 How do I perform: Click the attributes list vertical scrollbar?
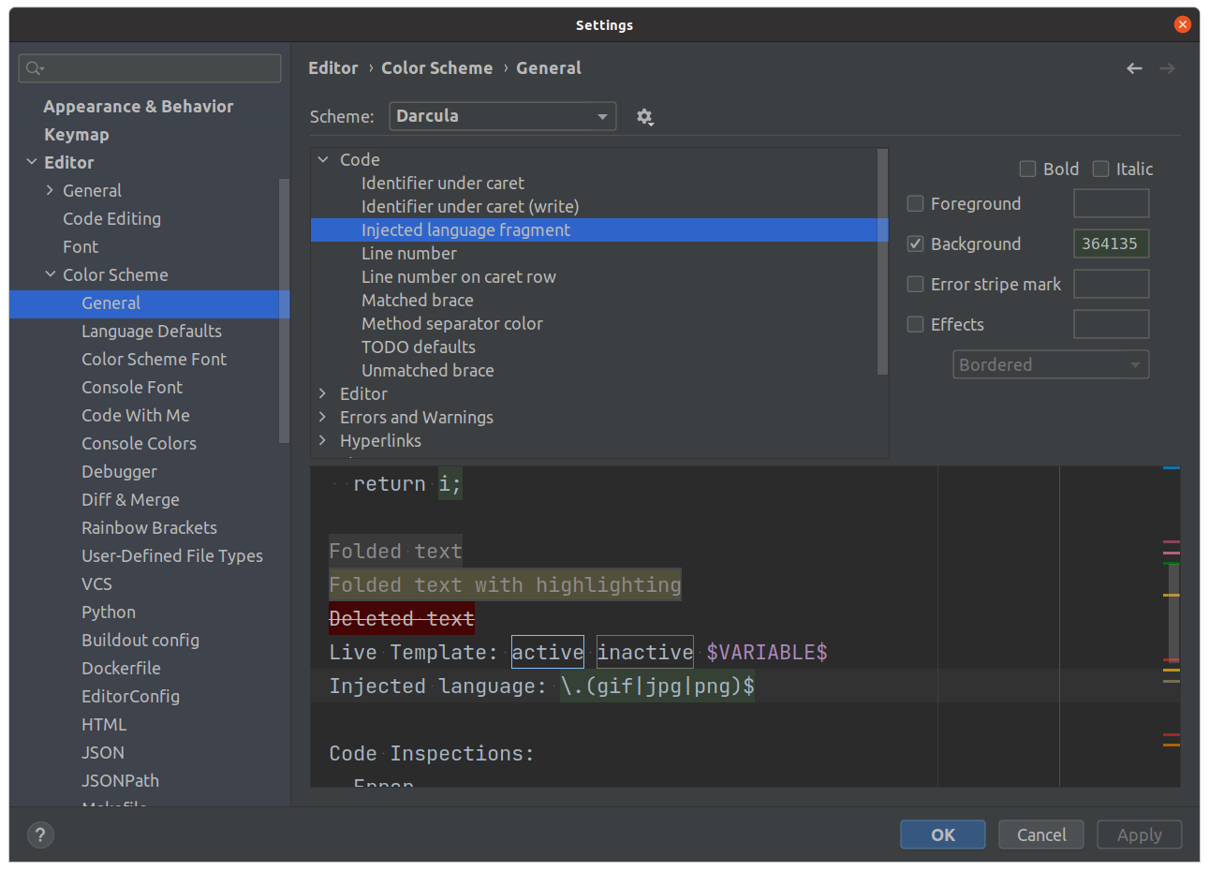[x=882, y=262]
